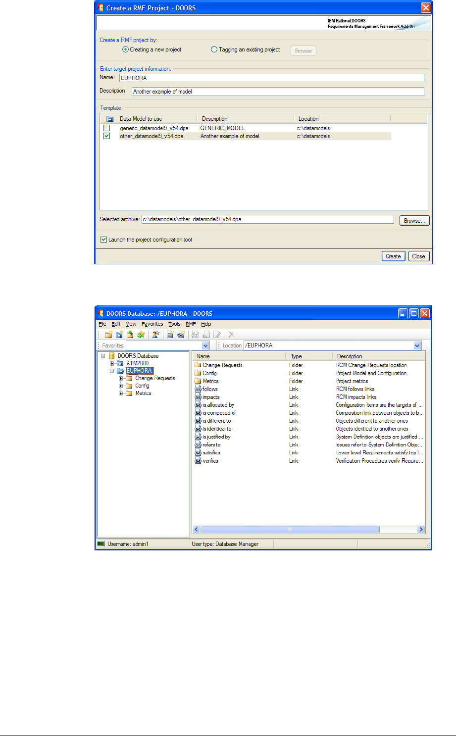This screenshot has height=736, width=456.
Task: Click the is composed of link icon
Action: (198, 413)
